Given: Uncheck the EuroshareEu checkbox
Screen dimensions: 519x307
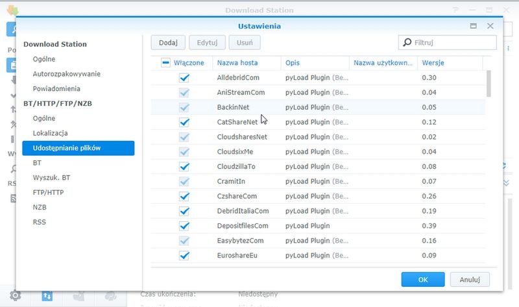Looking at the screenshot, I should pos(184,255).
